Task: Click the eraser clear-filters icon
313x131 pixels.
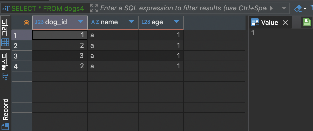Action: [298, 9]
